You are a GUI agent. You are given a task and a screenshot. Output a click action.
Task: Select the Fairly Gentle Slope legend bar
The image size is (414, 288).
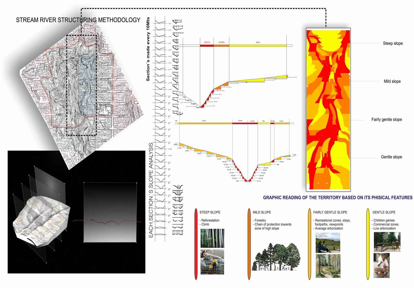tap(309, 244)
